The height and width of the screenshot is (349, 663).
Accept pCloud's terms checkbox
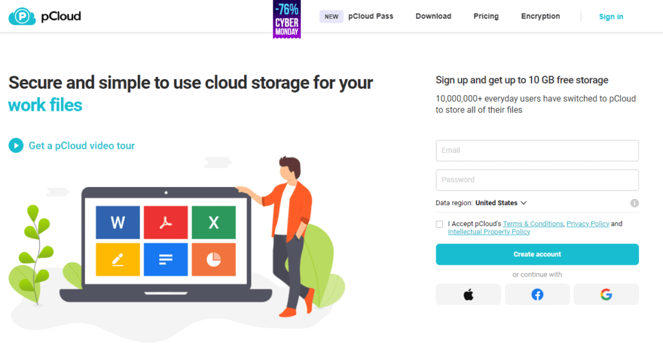[440, 224]
